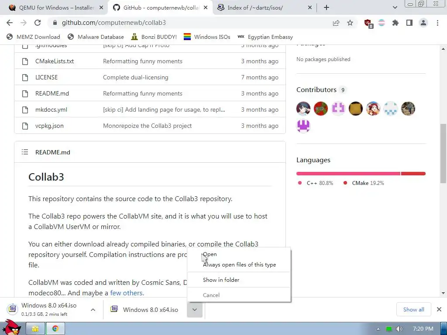The width and height of the screenshot is (447, 335).
Task: Open Windows ISOs bookmark
Action: click(207, 37)
